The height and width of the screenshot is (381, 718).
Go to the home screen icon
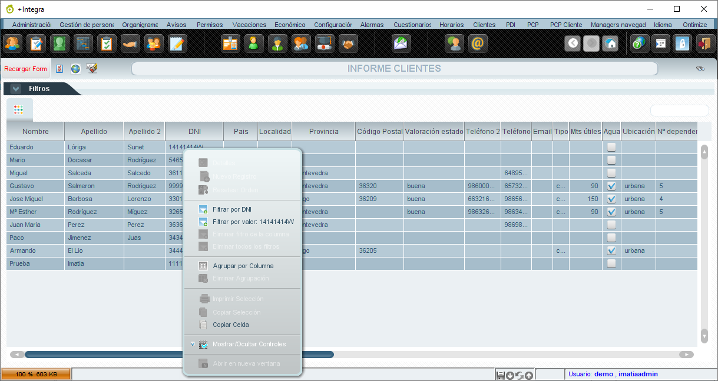pos(610,44)
